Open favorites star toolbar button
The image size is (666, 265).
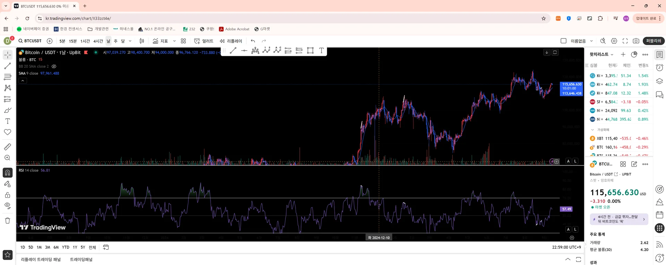tap(8, 255)
